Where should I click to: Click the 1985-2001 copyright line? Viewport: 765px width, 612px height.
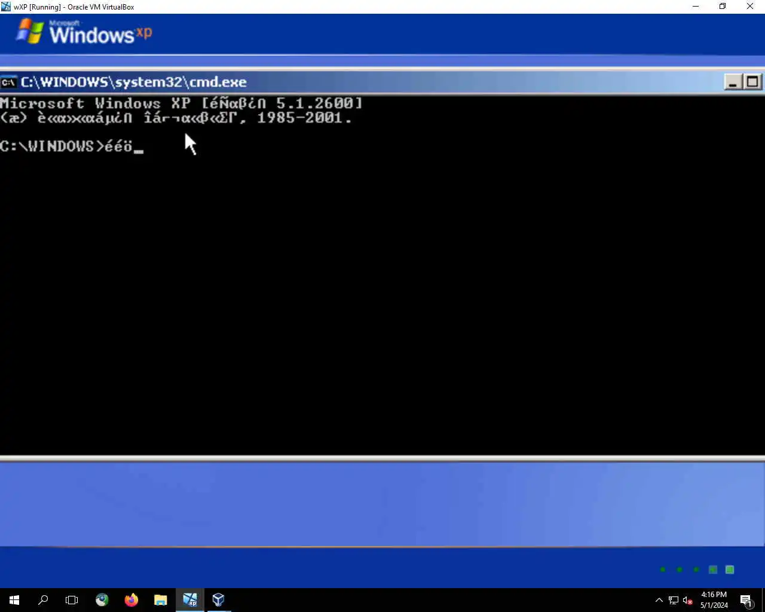click(176, 118)
